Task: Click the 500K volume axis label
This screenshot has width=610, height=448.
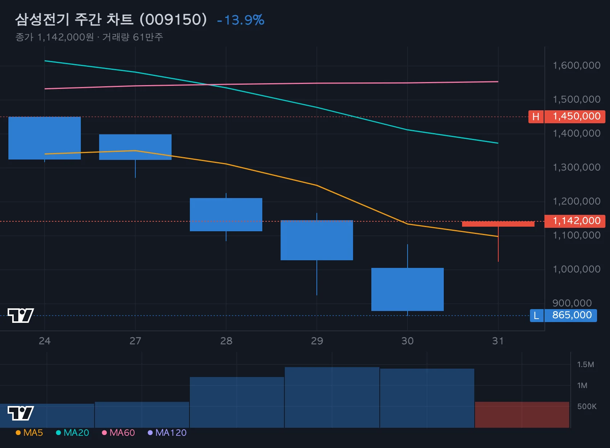Action: (587, 406)
